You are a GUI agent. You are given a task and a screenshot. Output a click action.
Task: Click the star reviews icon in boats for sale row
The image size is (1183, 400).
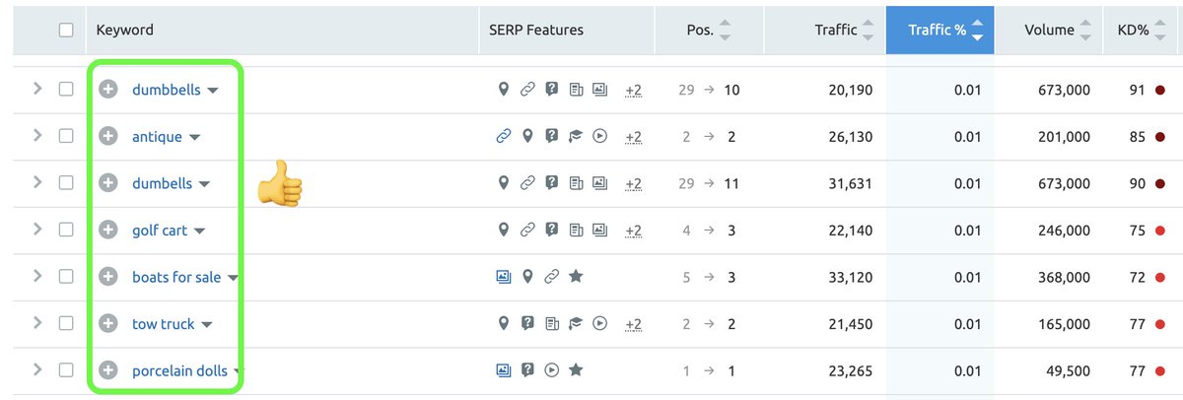(x=576, y=277)
